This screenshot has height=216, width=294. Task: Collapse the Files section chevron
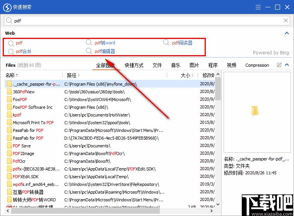click(x=287, y=65)
